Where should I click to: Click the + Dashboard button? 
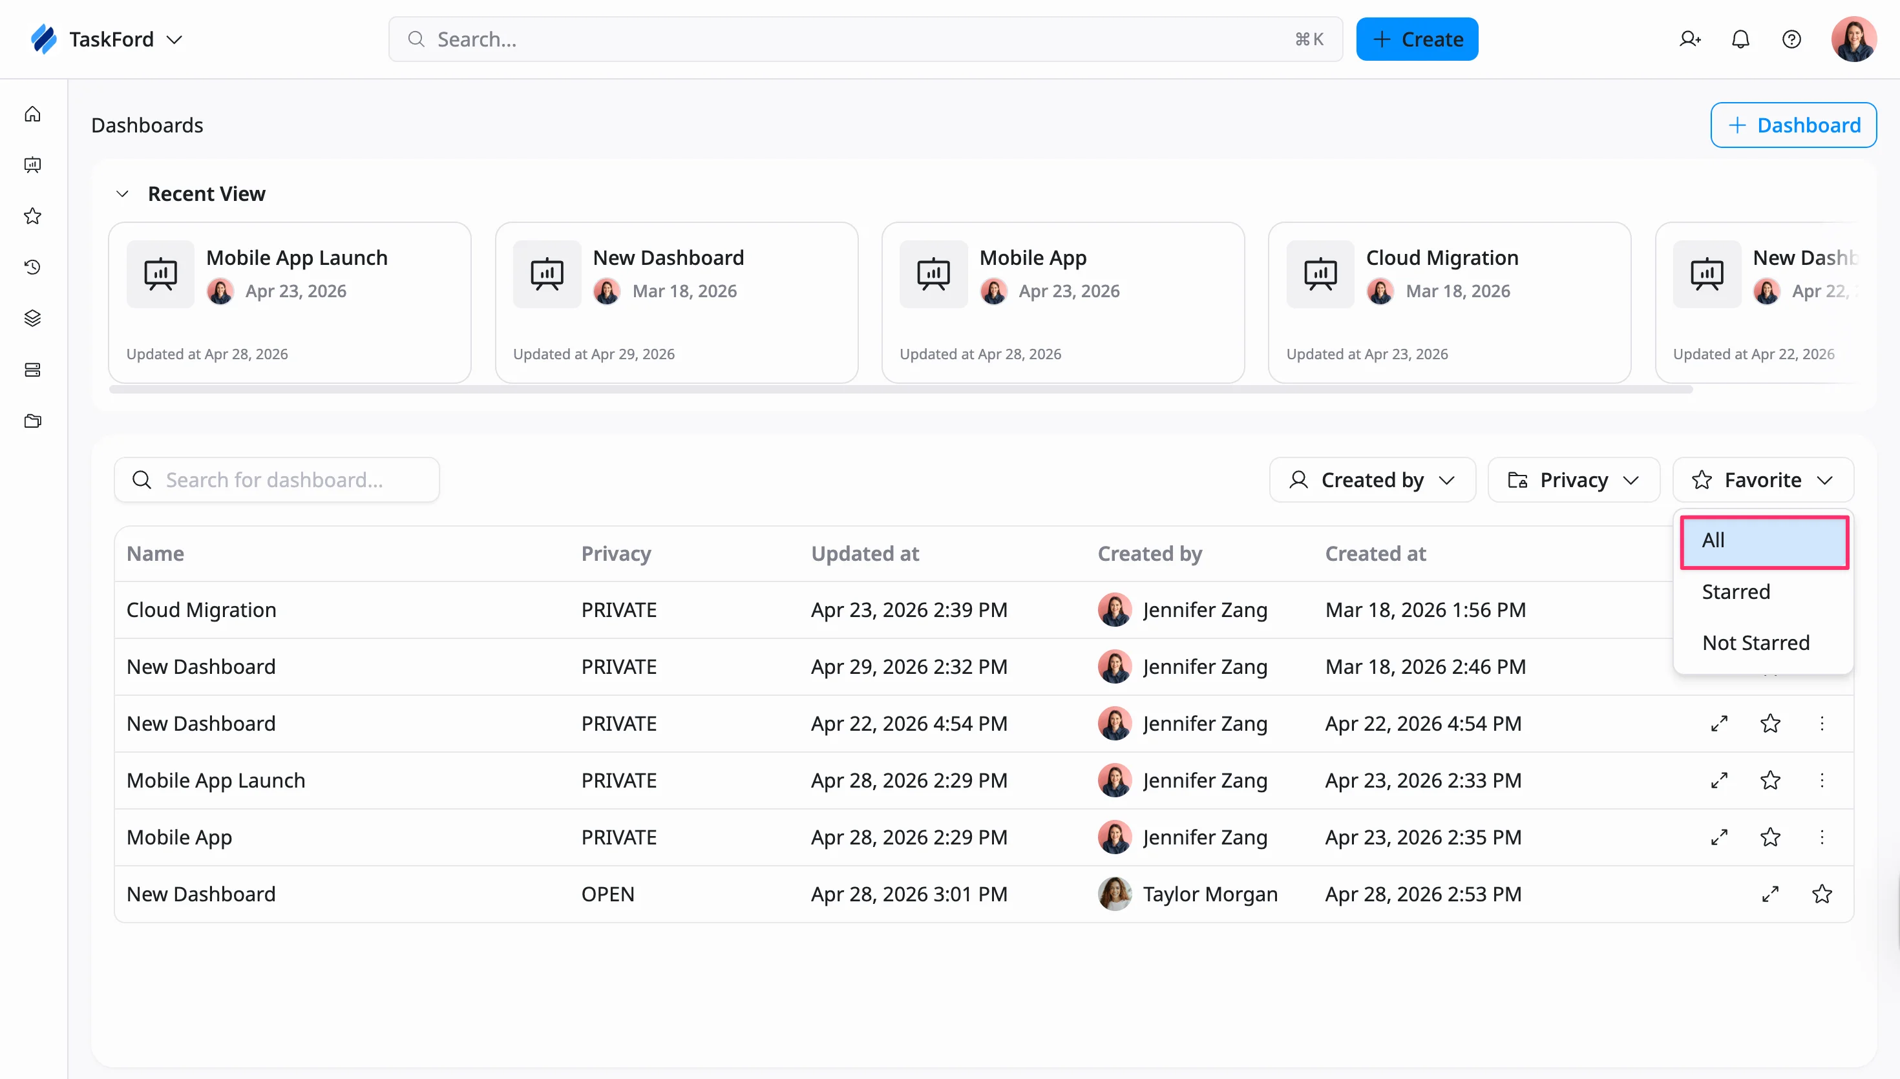tap(1793, 125)
